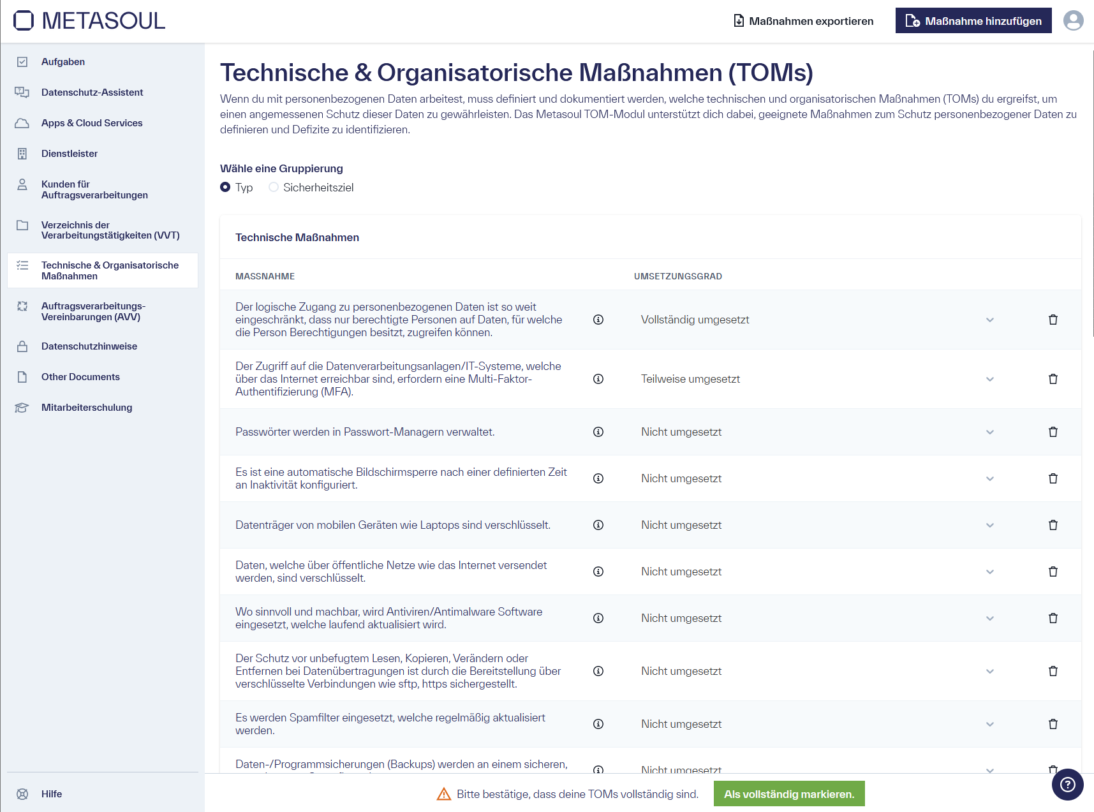
Task: Select the Typ grouping radio button
Action: (225, 187)
